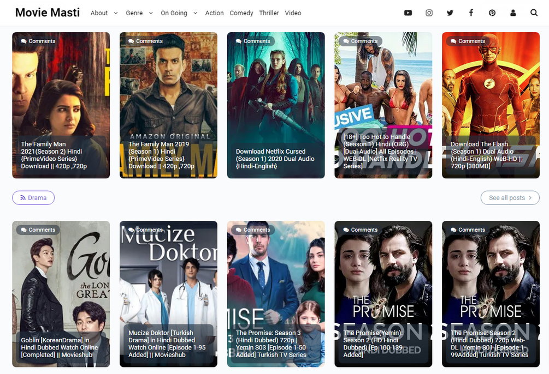Expand the On Going menu chevron
Viewport: 549px width, 374px height.
coord(196,13)
